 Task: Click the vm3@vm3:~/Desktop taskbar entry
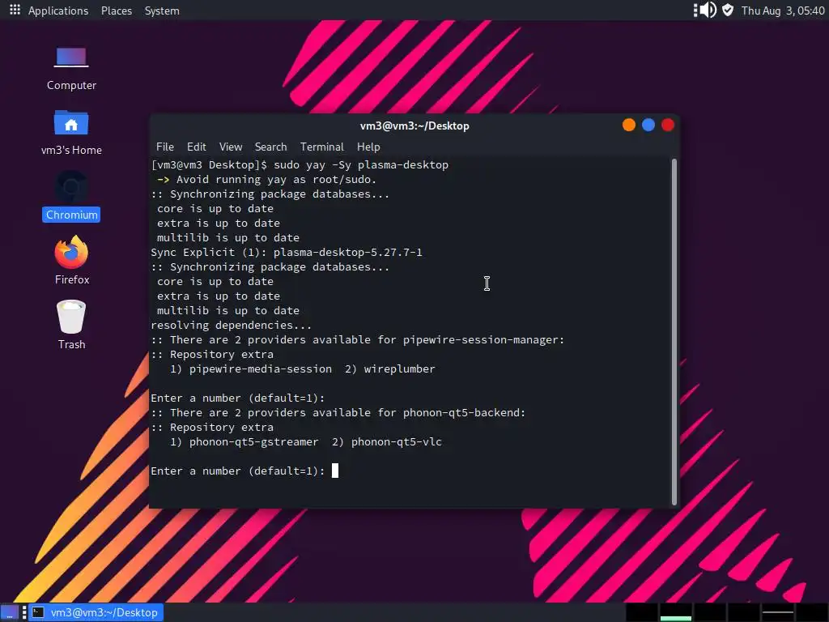click(x=96, y=612)
